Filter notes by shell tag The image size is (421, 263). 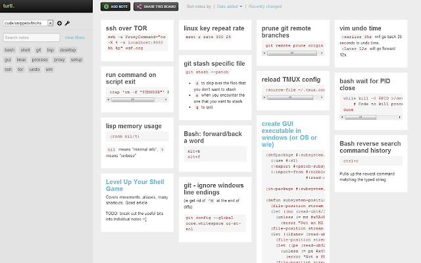click(25, 50)
